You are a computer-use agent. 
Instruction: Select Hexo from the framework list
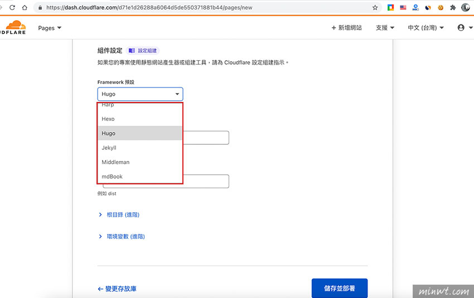pos(141,119)
